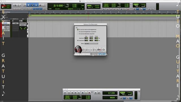Toggle Metronome click in floating Transport
This screenshot has height=102, width=181.
pyautogui.click(x=124, y=98)
